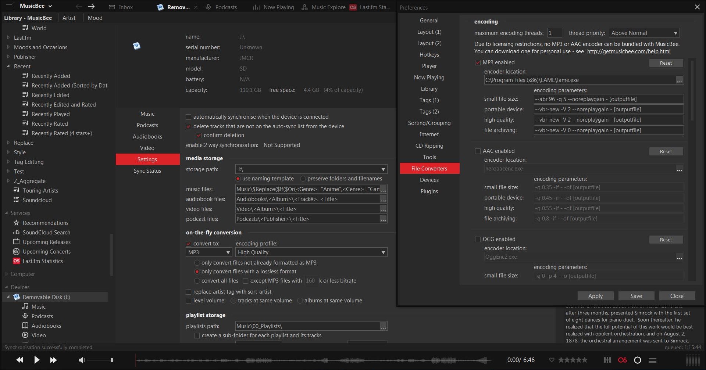Open Music note icon under Removable Disk

25,306
